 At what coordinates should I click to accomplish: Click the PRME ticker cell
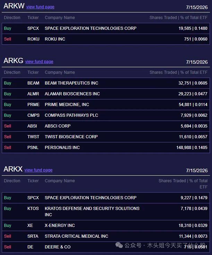pyautogui.click(x=33, y=105)
